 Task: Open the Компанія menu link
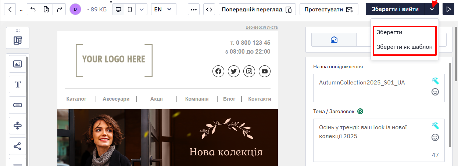pos(197,99)
